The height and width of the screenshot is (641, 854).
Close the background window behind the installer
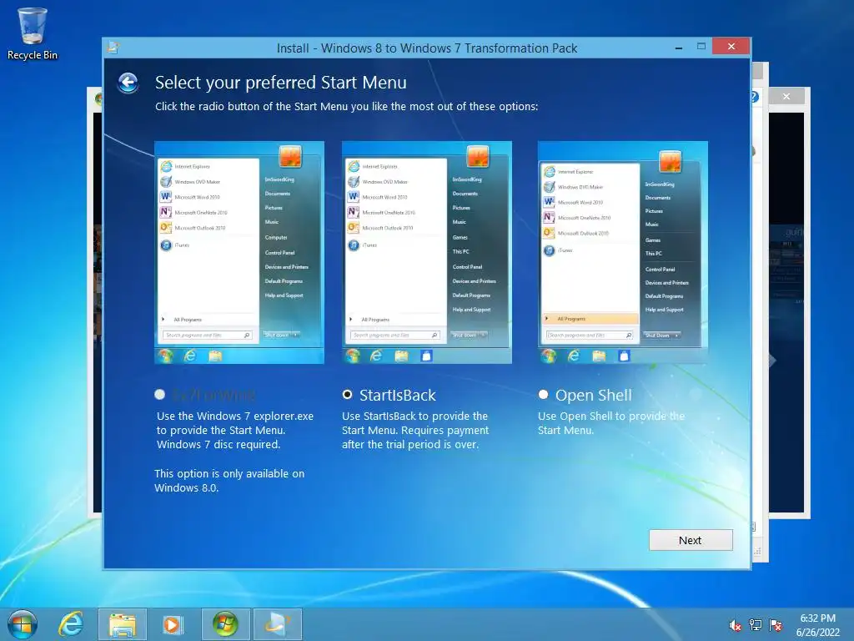click(786, 97)
